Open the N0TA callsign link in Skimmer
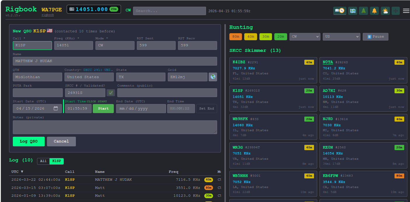410x202 pixels. pyautogui.click(x=327, y=62)
